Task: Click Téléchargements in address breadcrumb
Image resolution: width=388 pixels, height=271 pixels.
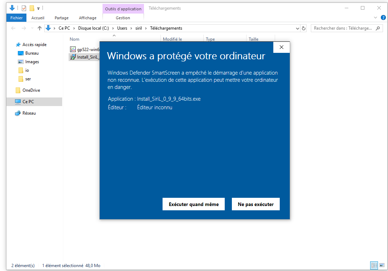Action: pos(166,28)
